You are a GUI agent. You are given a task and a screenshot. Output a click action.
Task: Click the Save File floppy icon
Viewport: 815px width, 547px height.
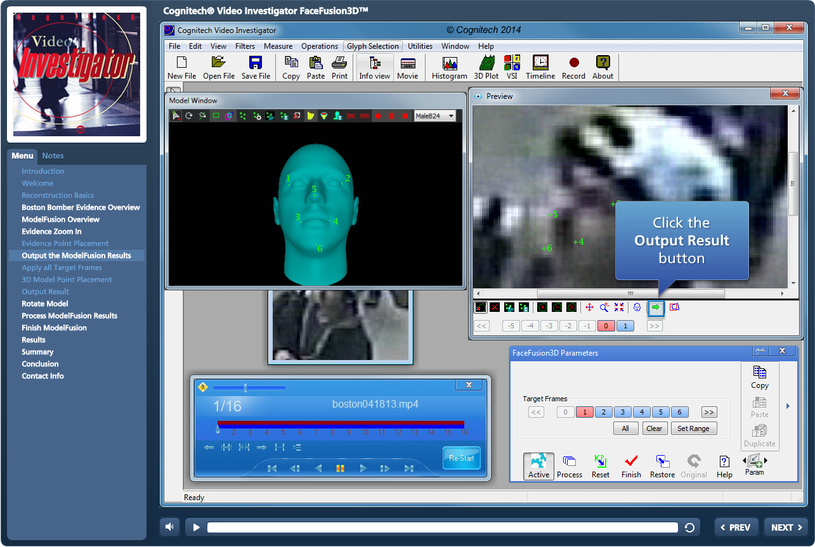point(256,68)
